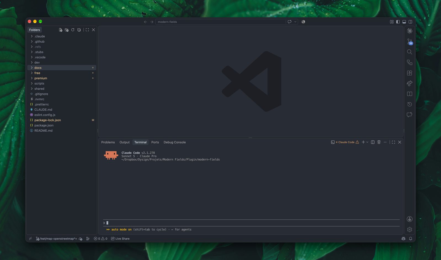Open the Search view magnifier icon

click(x=410, y=52)
